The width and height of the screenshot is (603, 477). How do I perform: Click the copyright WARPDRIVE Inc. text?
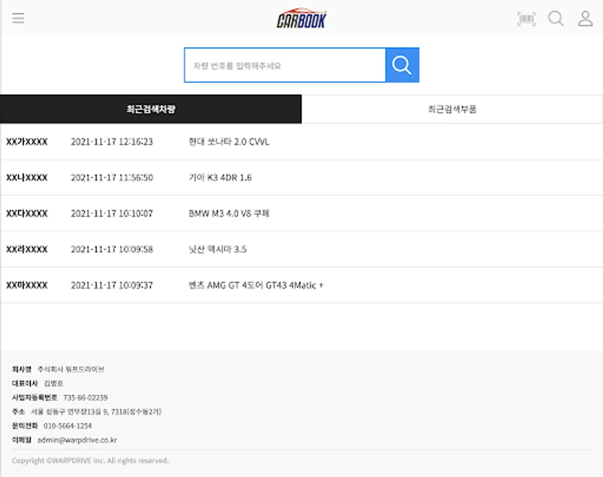click(91, 461)
